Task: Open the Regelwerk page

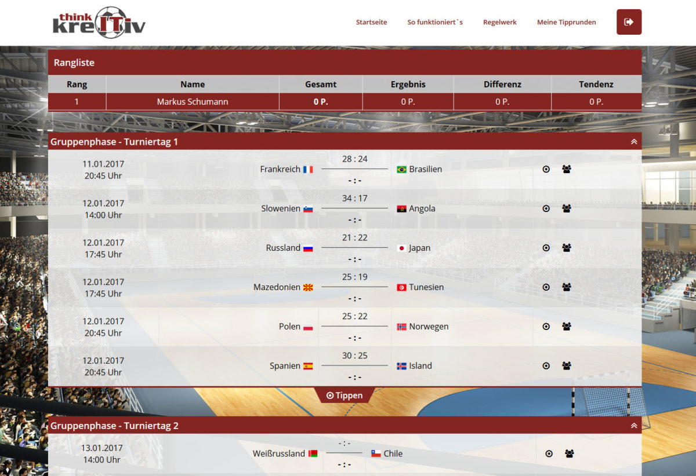Action: pyautogui.click(x=500, y=22)
